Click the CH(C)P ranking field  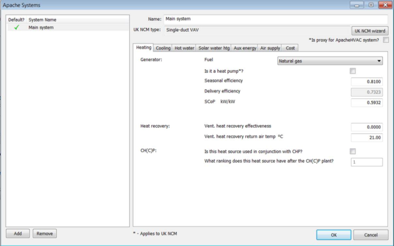[367, 162]
